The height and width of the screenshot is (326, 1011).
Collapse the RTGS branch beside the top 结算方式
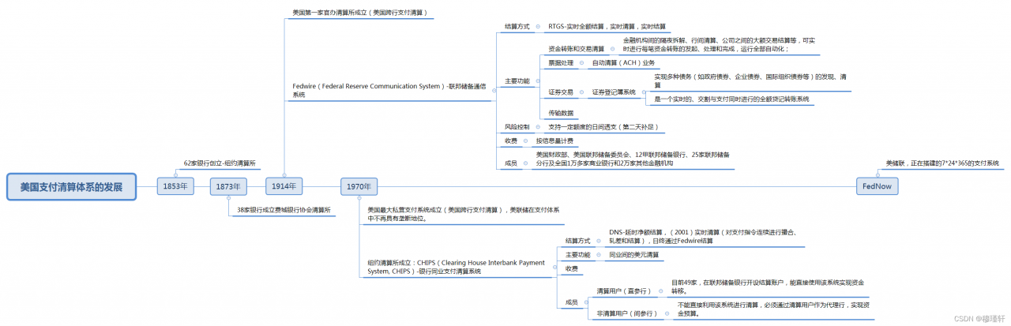pyautogui.click(x=539, y=27)
